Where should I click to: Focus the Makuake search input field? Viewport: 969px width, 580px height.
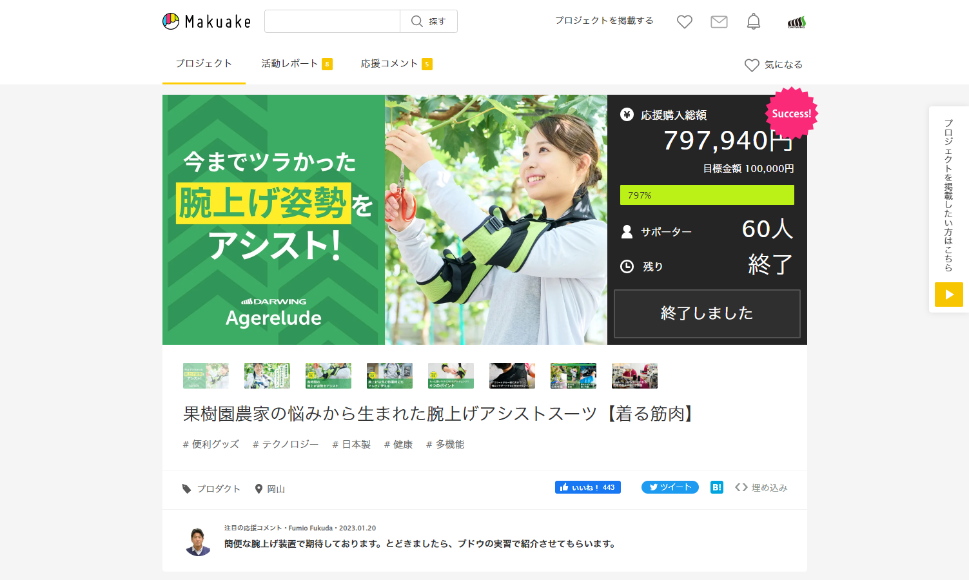tap(333, 21)
